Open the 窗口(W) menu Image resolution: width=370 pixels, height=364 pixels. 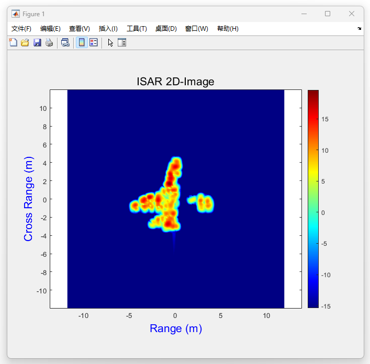click(x=196, y=29)
